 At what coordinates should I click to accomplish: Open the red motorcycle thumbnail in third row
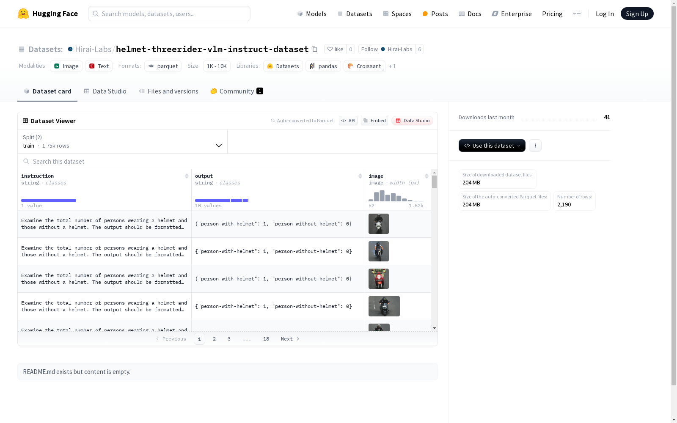point(379,279)
